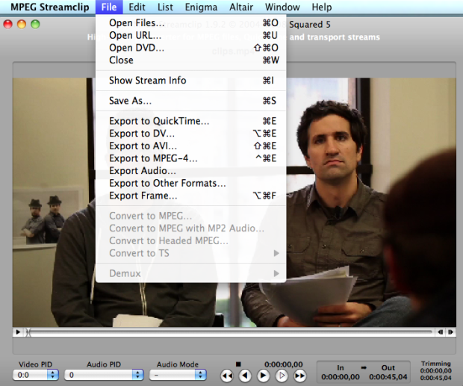Choose Export to AVI...
The height and width of the screenshot is (386, 463).
190,146
